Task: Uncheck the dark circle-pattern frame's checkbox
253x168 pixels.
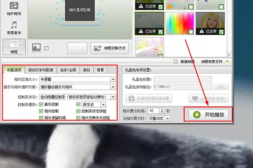Action: pyautogui.click(x=161, y=32)
